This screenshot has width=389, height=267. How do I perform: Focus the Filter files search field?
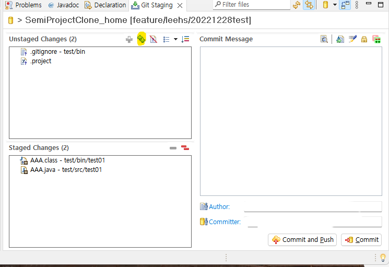coord(252,5)
